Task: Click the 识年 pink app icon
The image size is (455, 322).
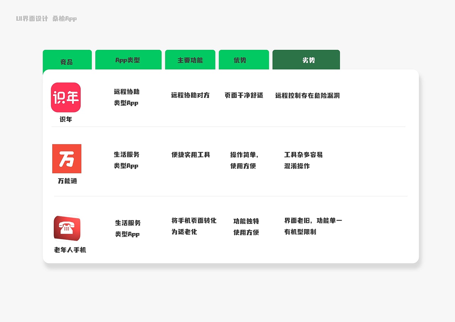Action: click(x=66, y=97)
